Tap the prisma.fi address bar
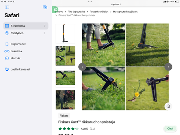Viewport: 180px width, 135px height. point(116,4)
